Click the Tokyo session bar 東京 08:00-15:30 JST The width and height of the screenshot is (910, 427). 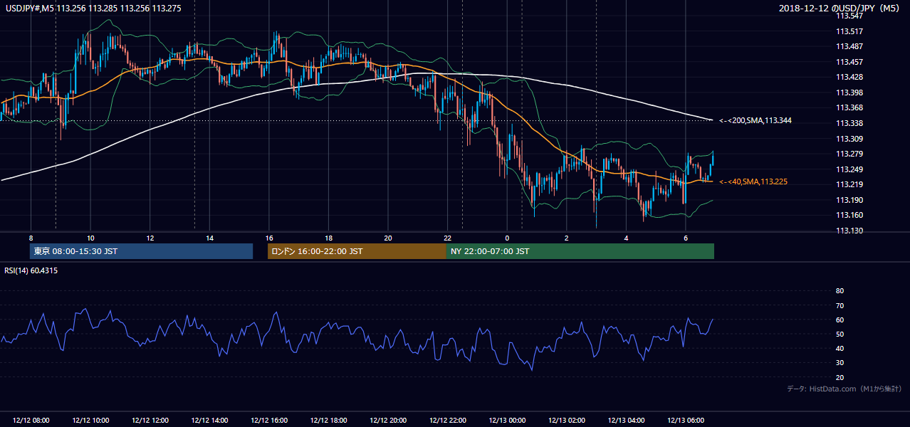(x=142, y=251)
